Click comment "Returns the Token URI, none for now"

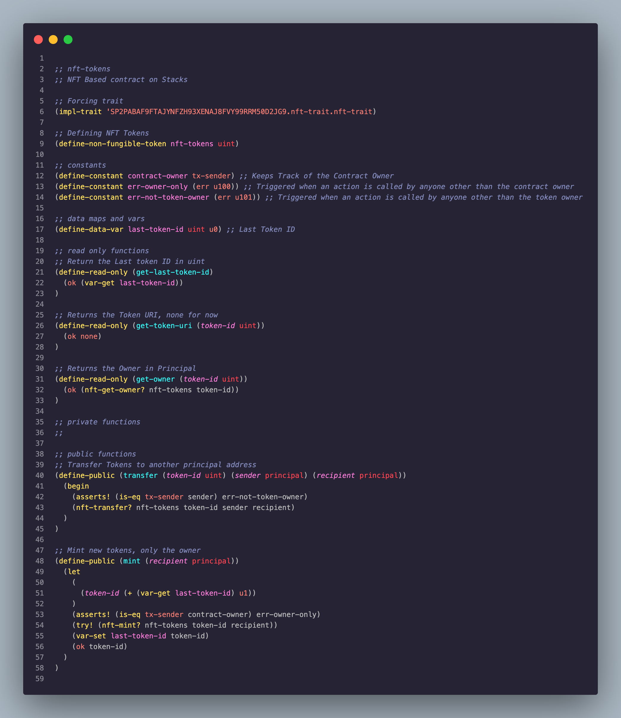pos(142,315)
